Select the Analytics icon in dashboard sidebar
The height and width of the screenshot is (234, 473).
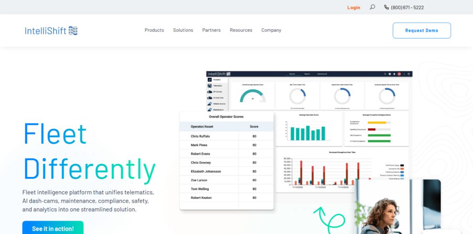(210, 80)
